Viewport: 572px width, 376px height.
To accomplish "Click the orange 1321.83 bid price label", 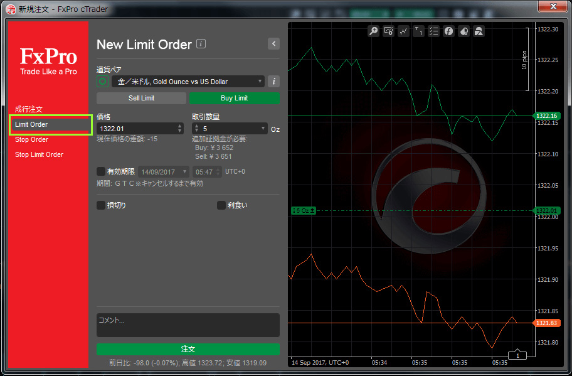I will [x=546, y=323].
